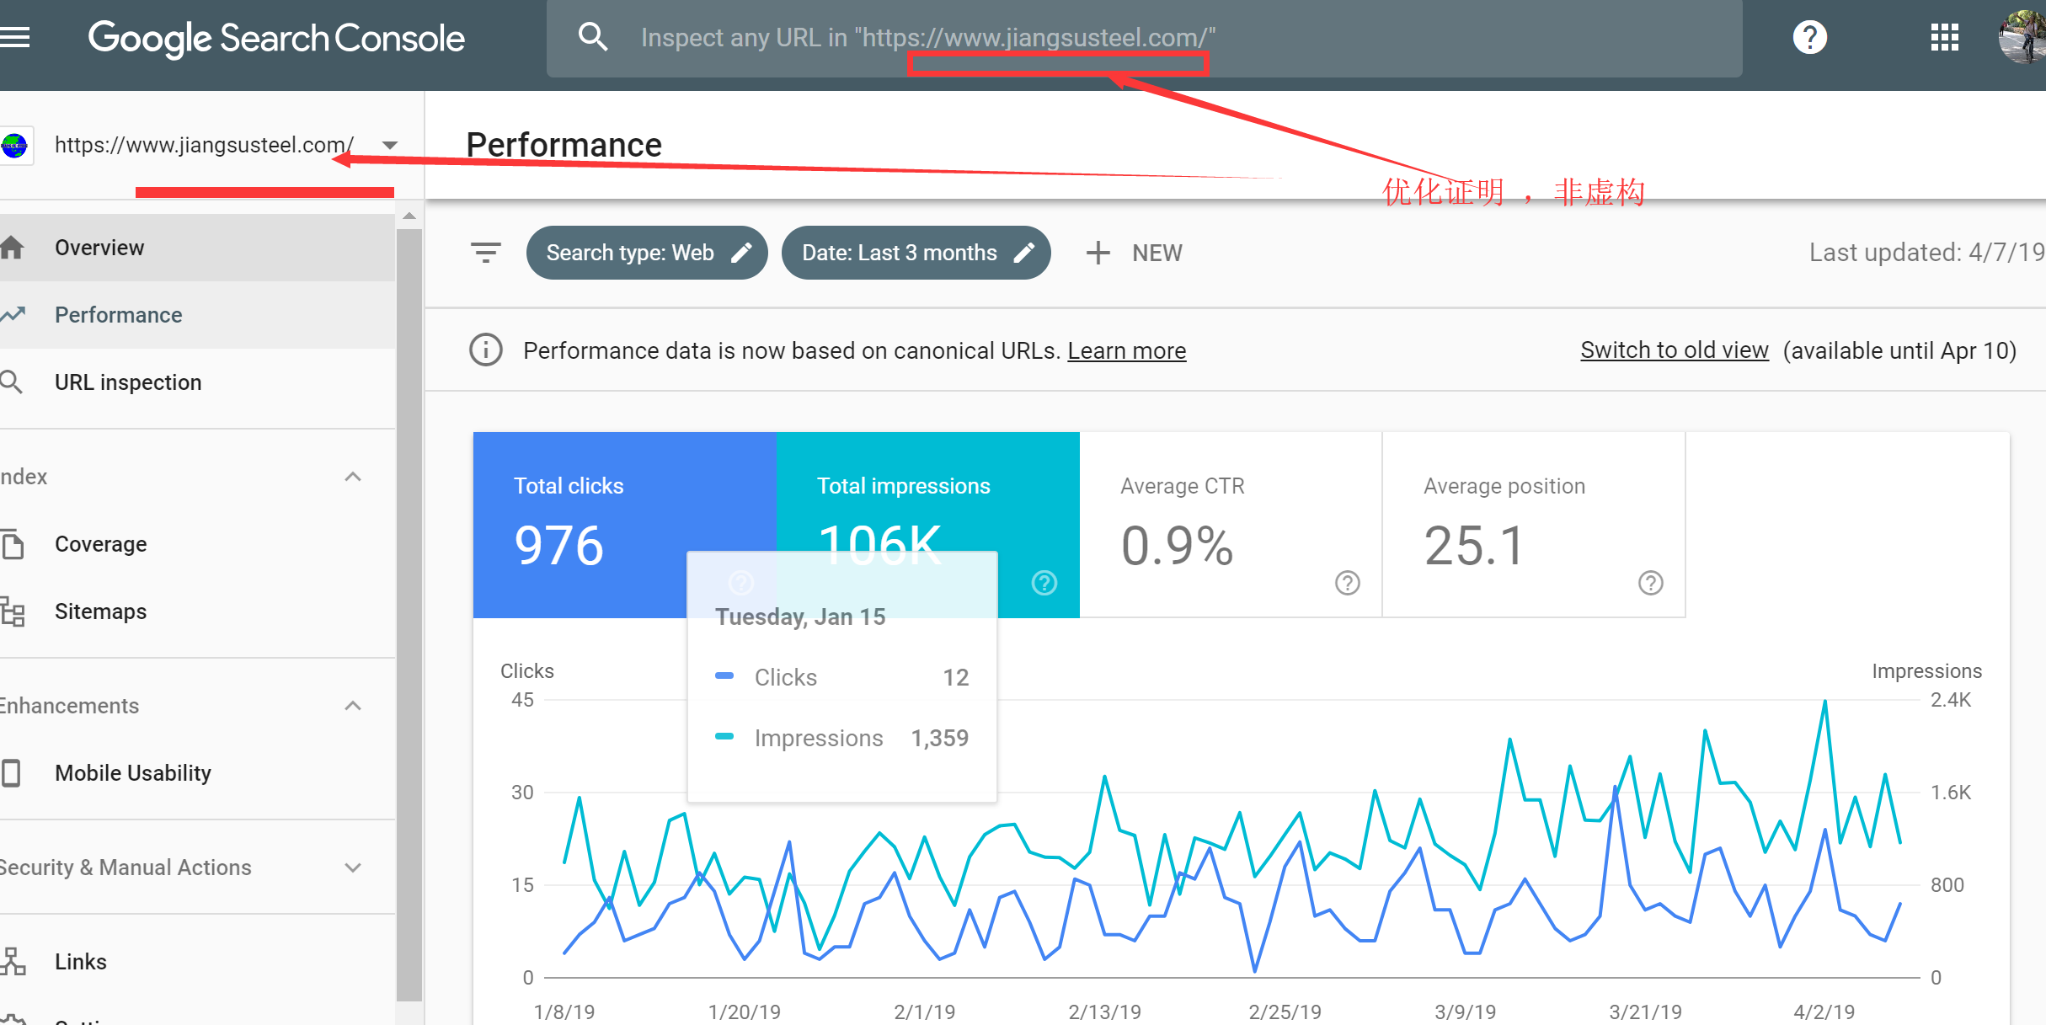Click the URL inspection search field
Screen dimensions: 2046x1025
[1144, 38]
